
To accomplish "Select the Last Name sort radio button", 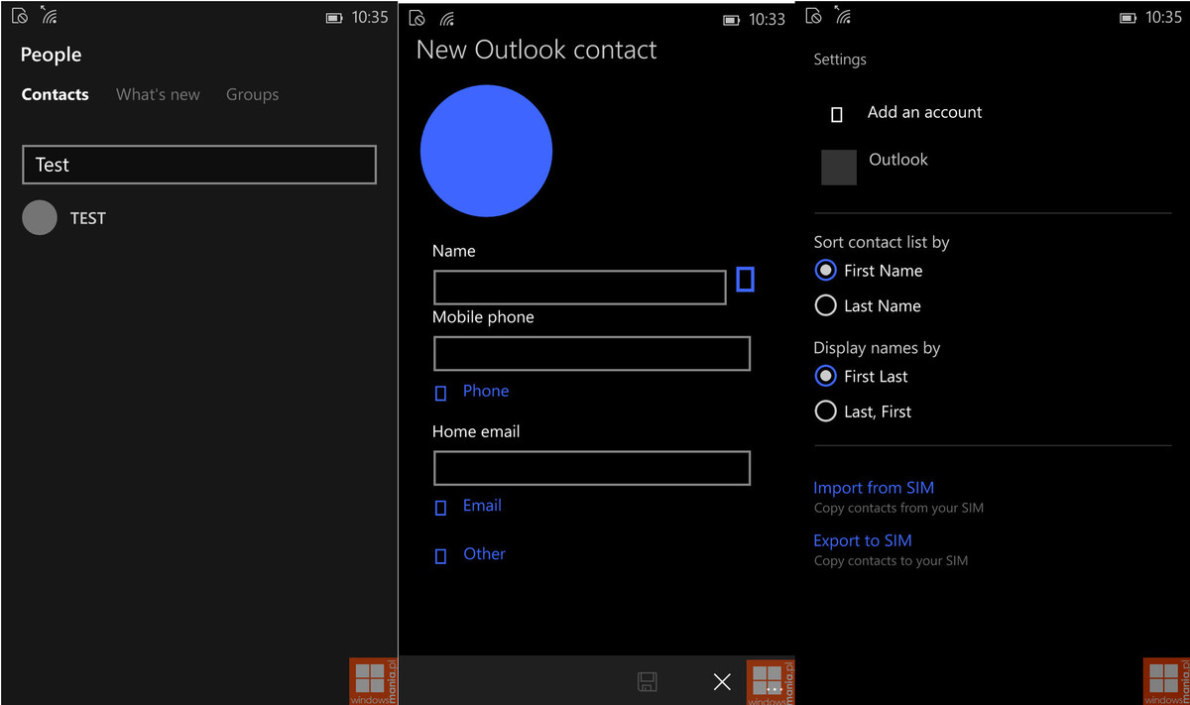I will pos(825,305).
